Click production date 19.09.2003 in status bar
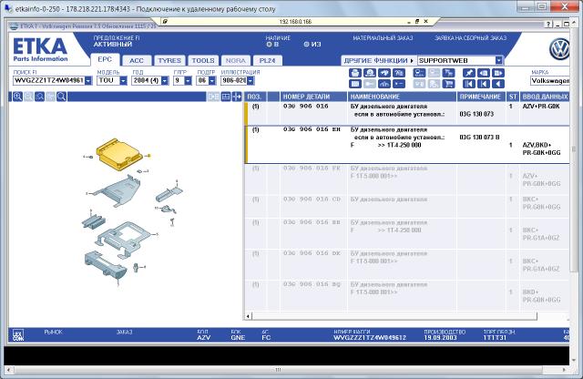This screenshot has width=583, height=379. point(440,338)
